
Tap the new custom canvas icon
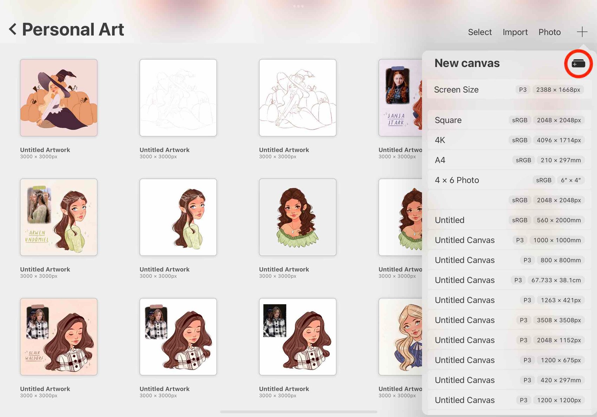[x=578, y=64]
